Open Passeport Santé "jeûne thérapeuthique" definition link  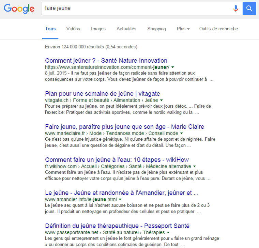(117, 226)
